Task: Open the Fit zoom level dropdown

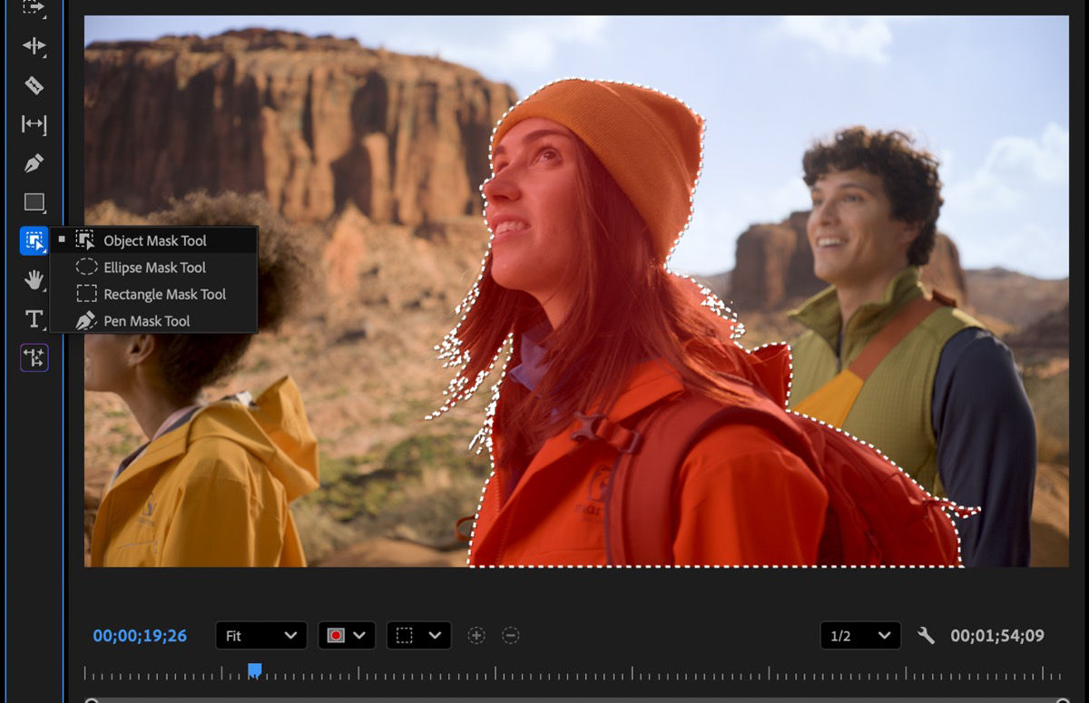Action: point(260,635)
